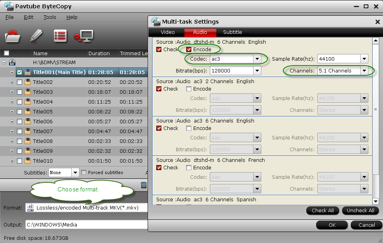The image size is (383, 243).
Task: Click the Uncheck All button
Action: (x=360, y=210)
